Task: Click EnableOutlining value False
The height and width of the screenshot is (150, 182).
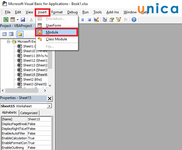Action: (39, 148)
